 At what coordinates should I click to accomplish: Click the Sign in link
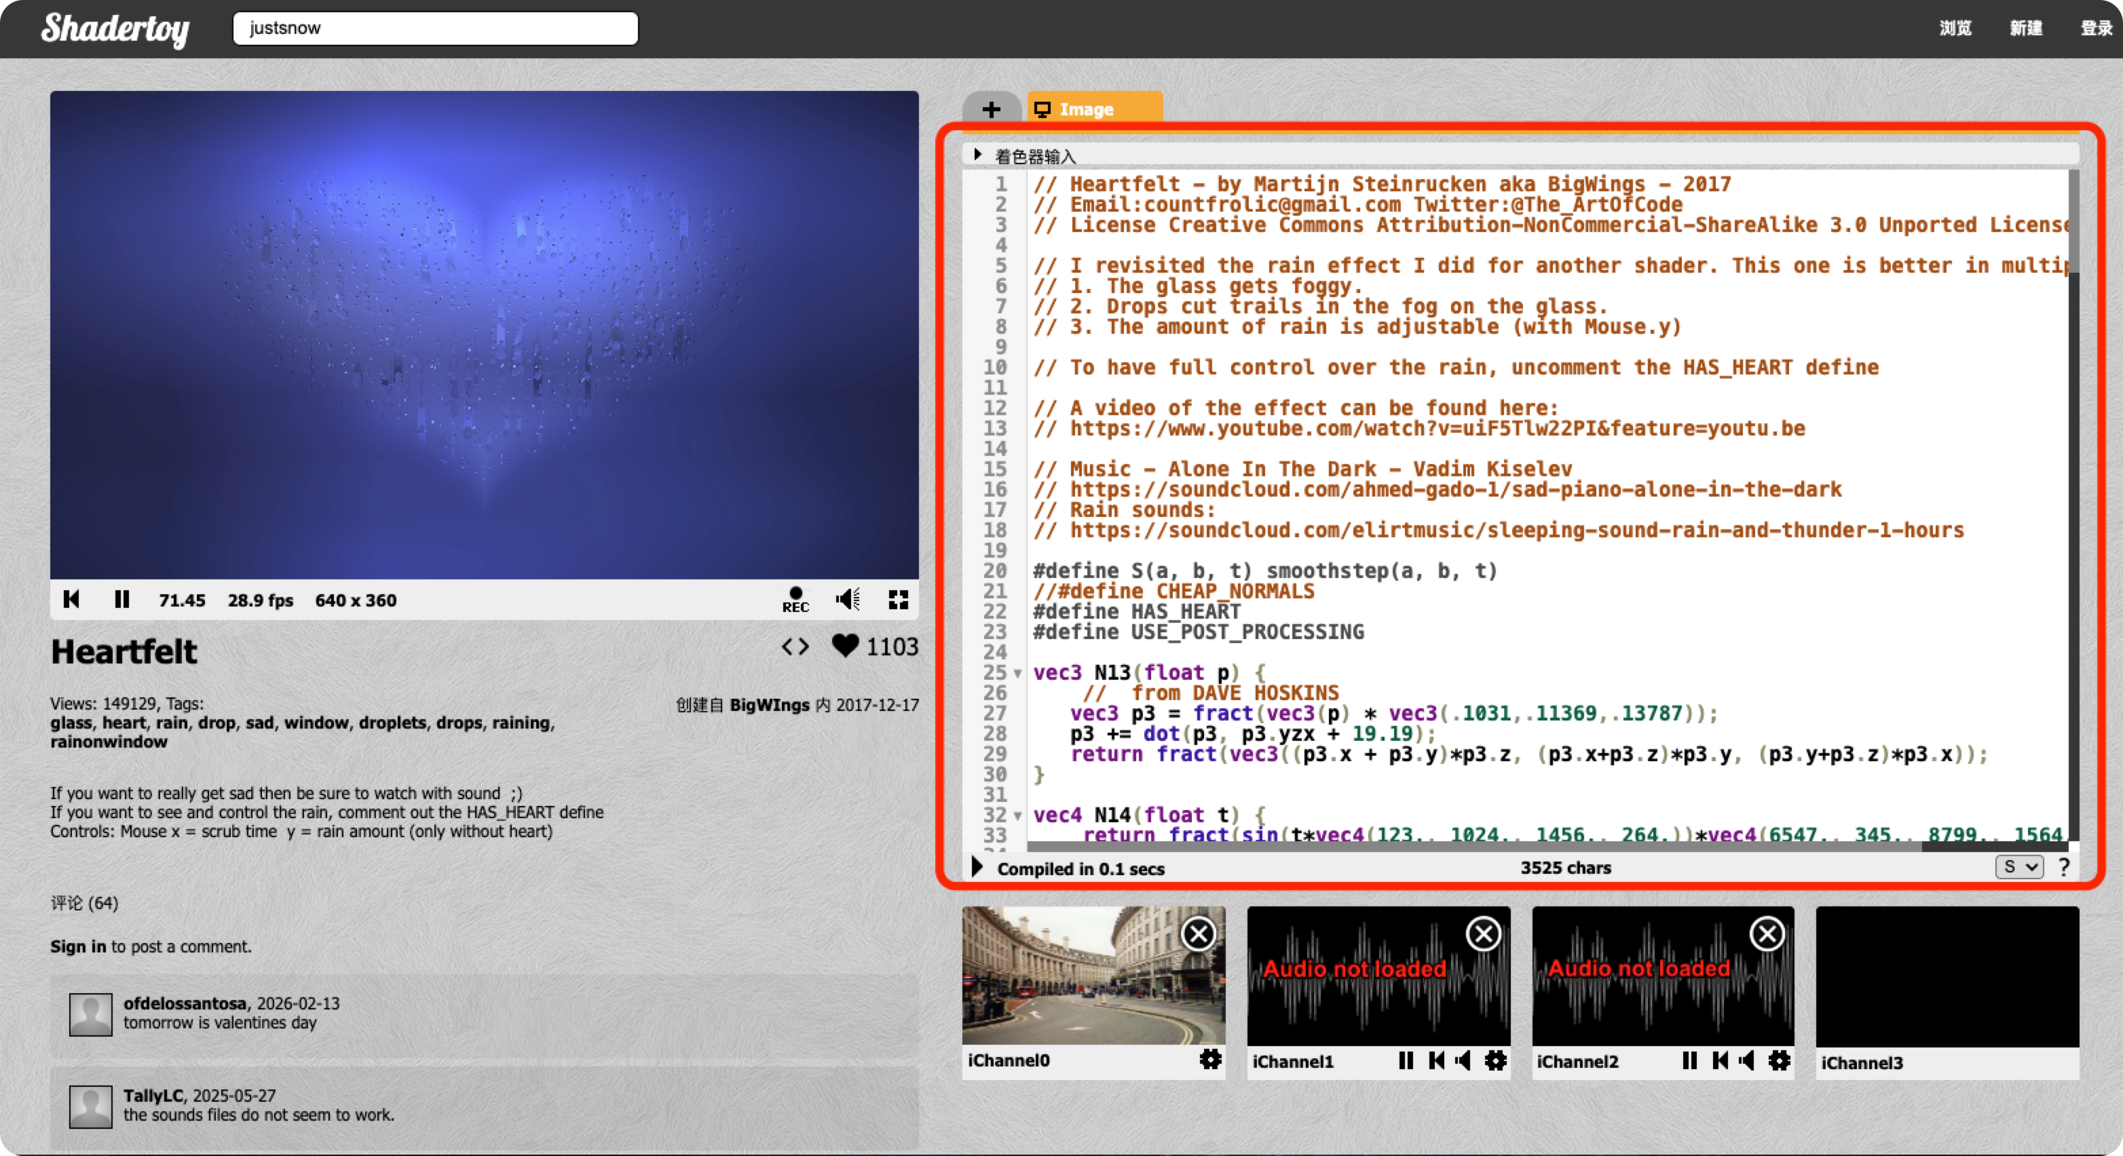coord(77,946)
